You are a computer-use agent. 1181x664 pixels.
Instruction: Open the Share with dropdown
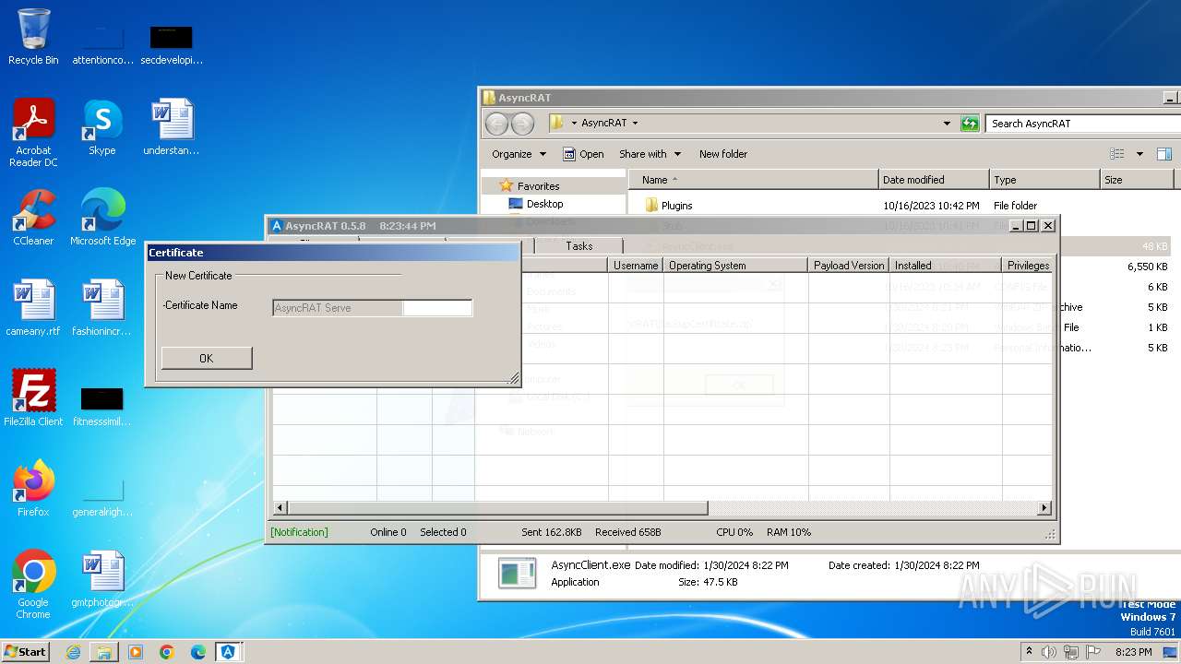(650, 154)
